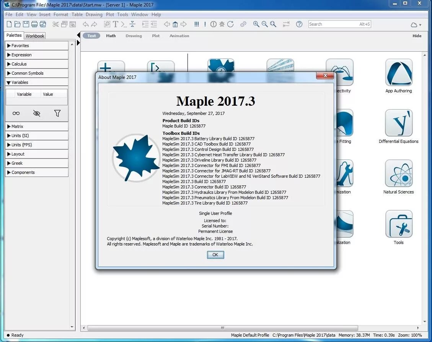Screen dimensions: 432x342
Task: Open quick help with the question mark icon
Action: [299, 24]
